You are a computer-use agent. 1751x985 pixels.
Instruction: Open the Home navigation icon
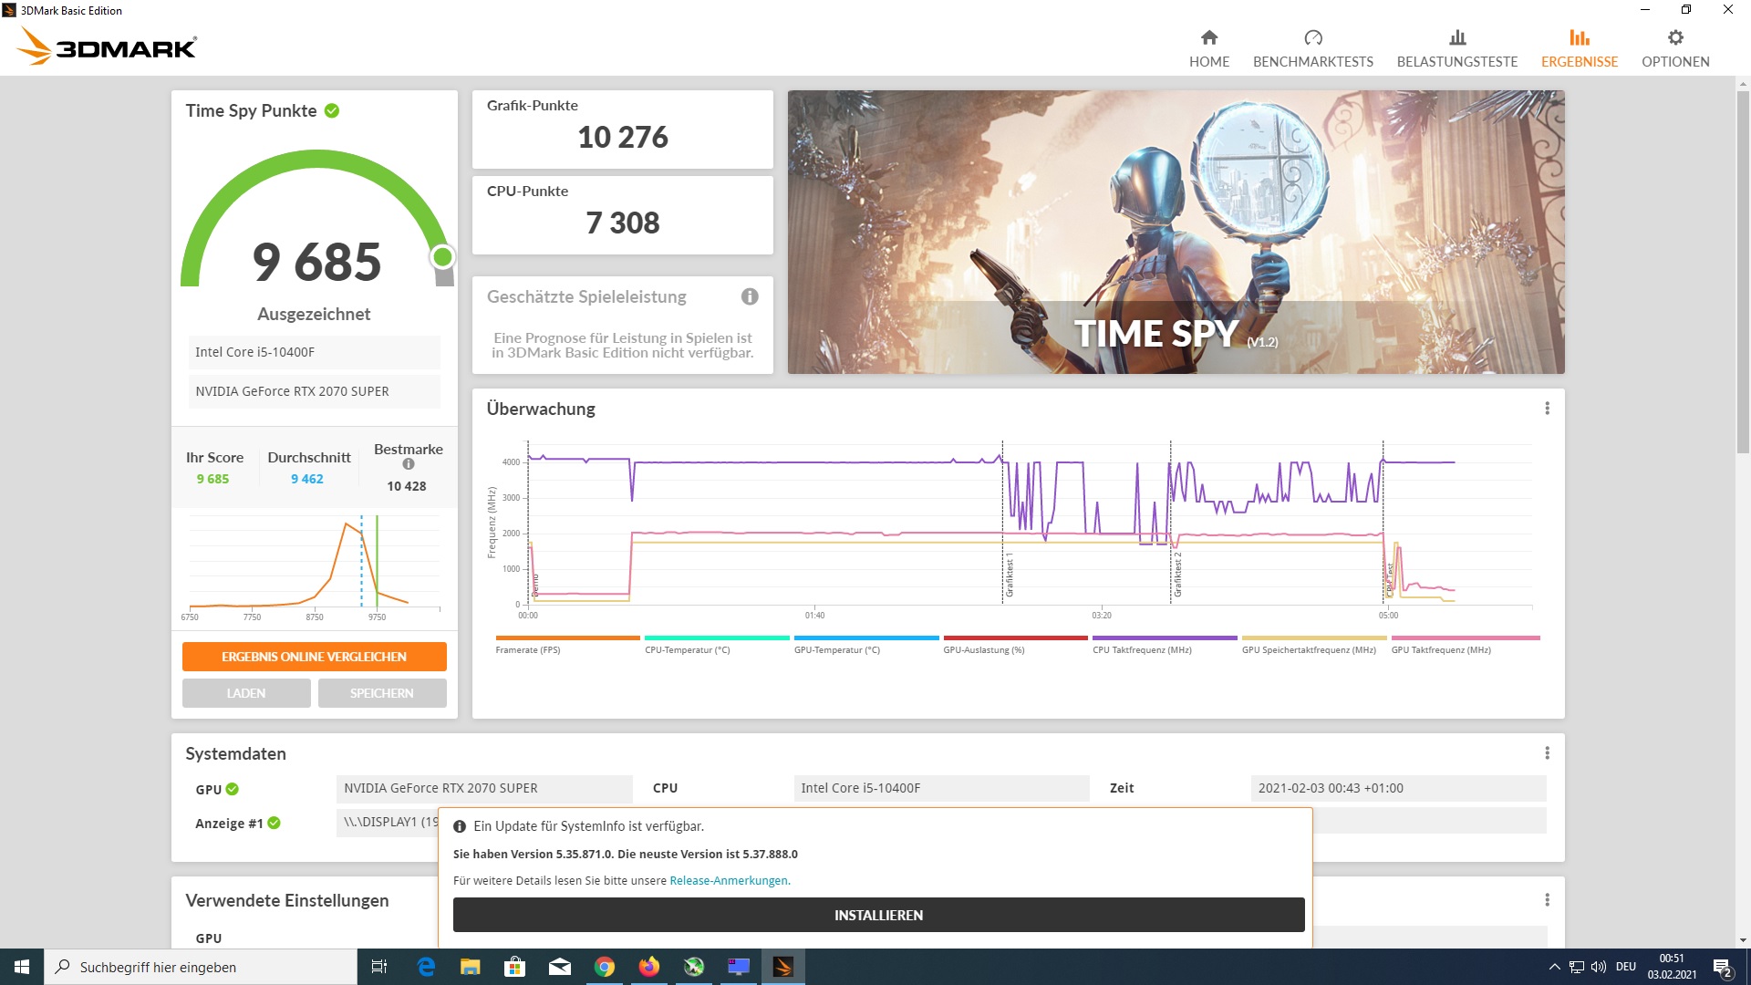tap(1208, 37)
